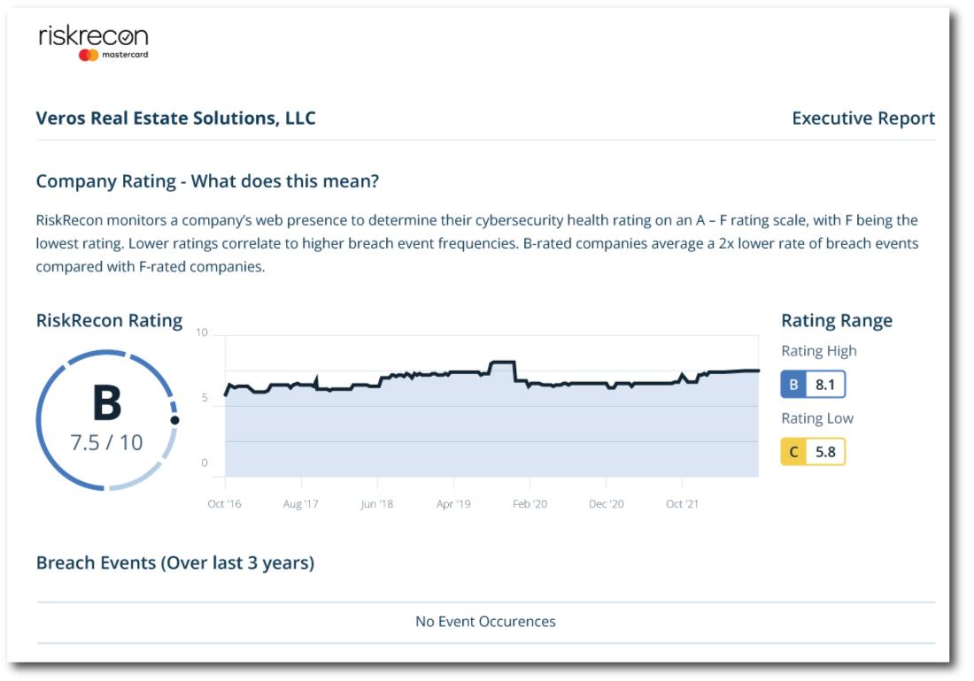Select the blue B badge next to 8.1
This screenshot has width=974, height=681.
click(794, 384)
